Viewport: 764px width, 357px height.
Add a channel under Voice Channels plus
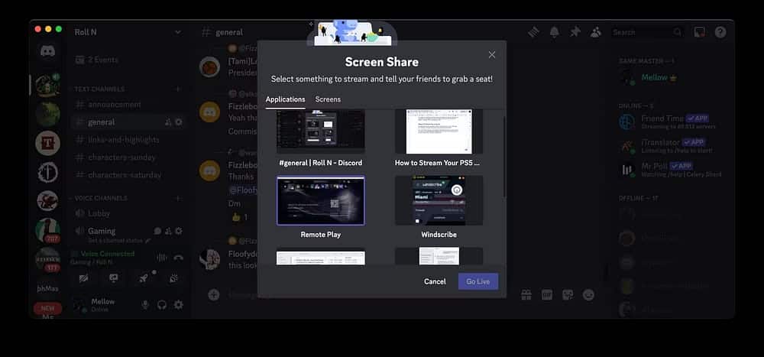178,199
